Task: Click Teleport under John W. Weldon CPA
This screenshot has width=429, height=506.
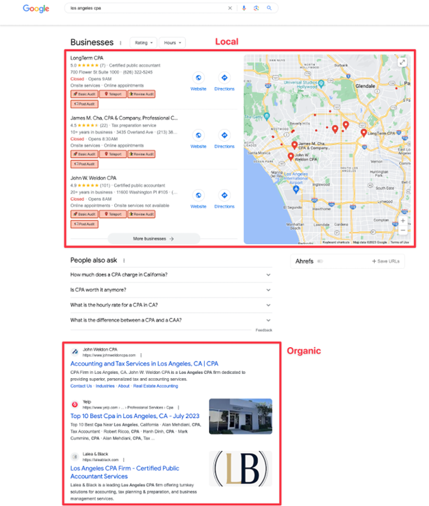Action: pyautogui.click(x=113, y=214)
